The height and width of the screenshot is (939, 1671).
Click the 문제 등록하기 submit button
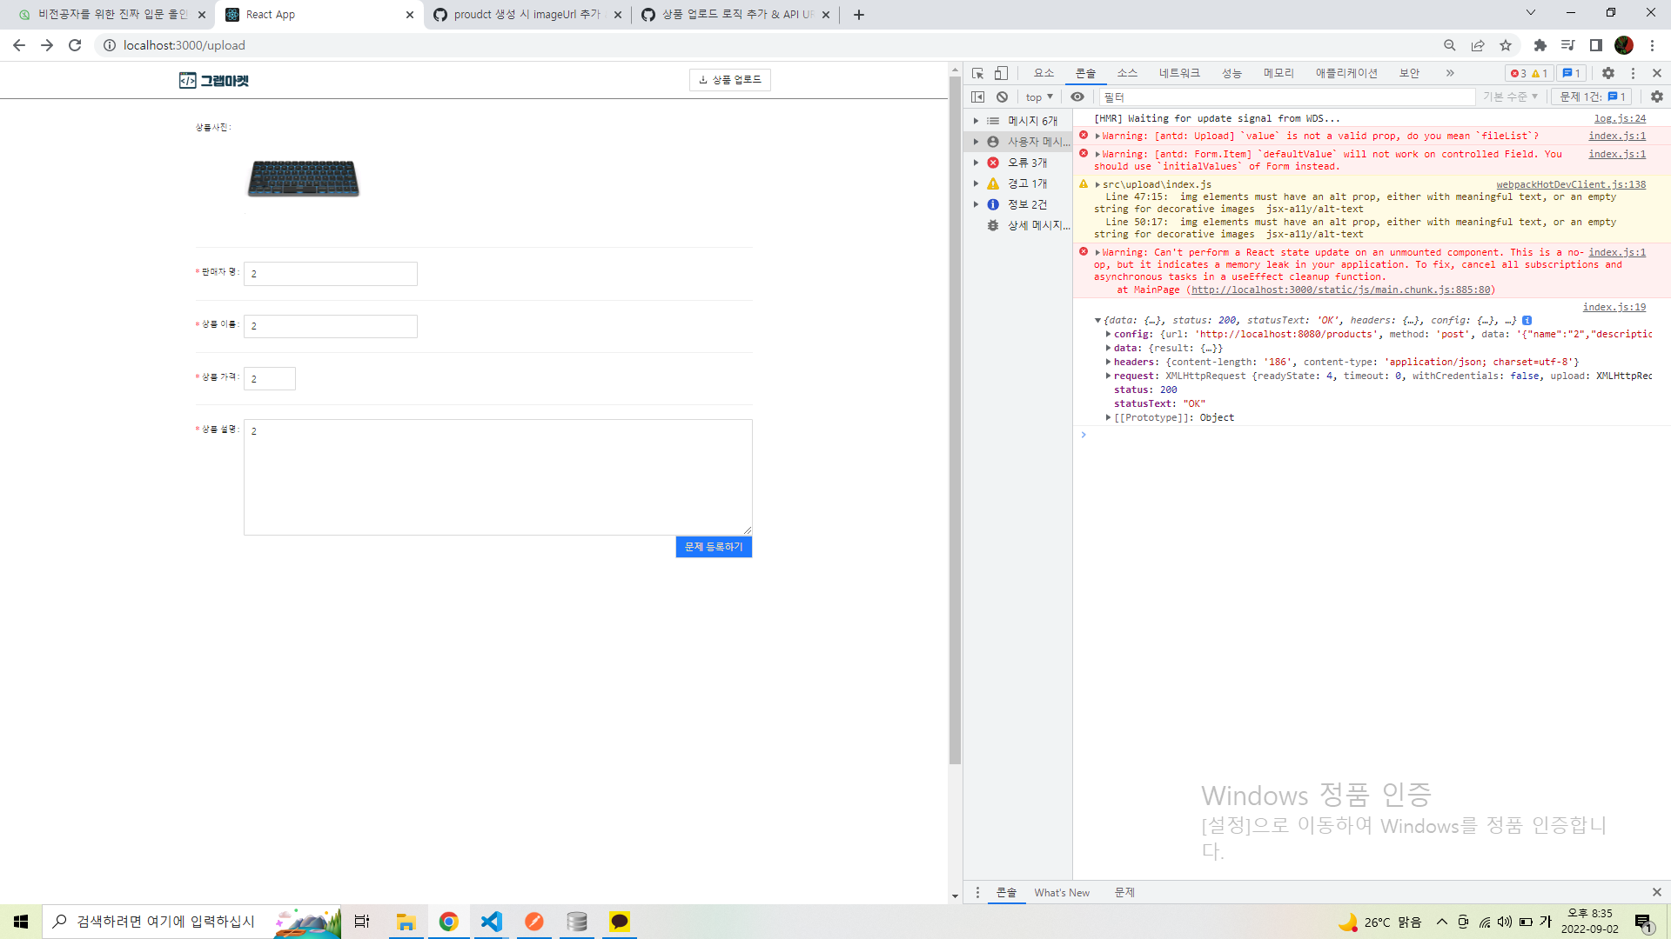point(714,547)
